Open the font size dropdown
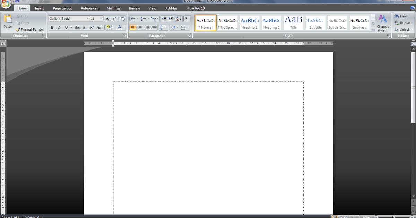Screen dimensions: 416x218 pos(101,18)
